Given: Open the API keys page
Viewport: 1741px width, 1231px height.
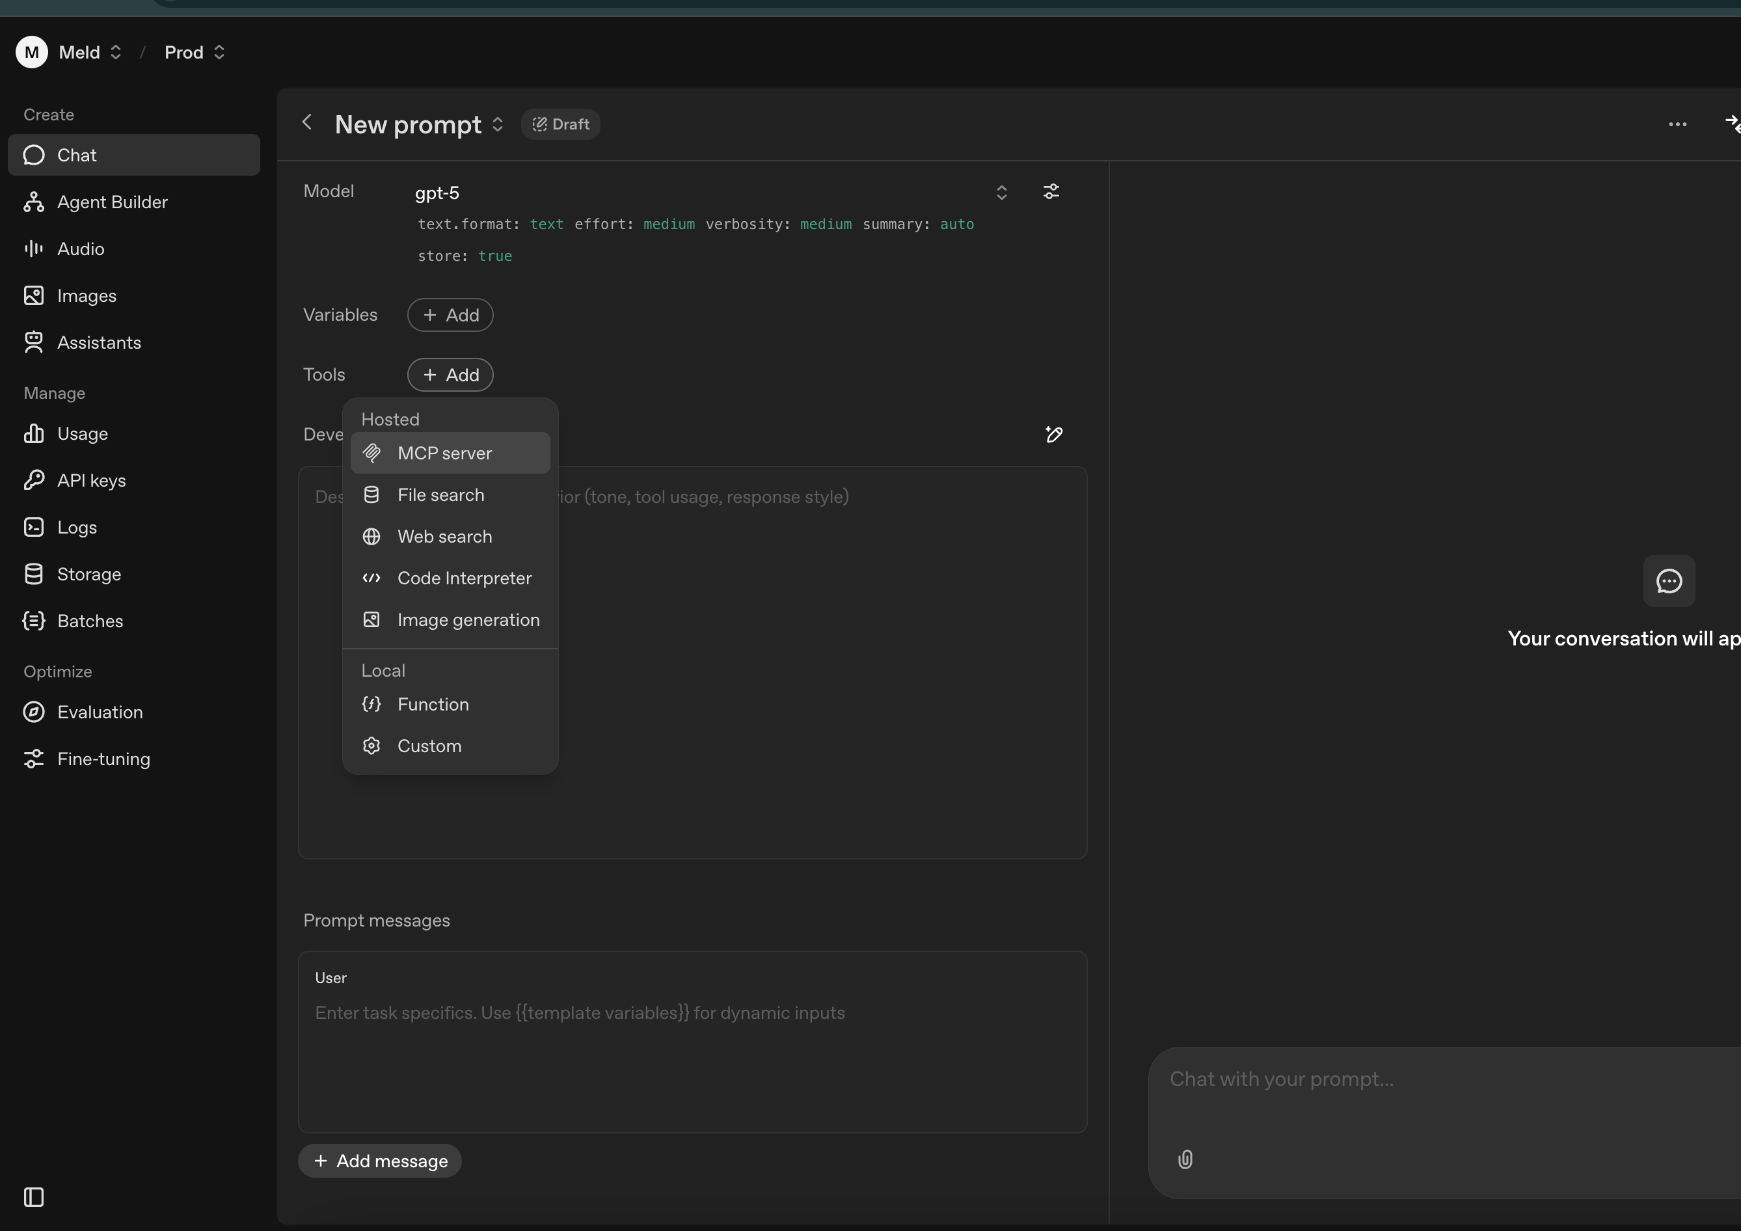Looking at the screenshot, I should click(92, 480).
